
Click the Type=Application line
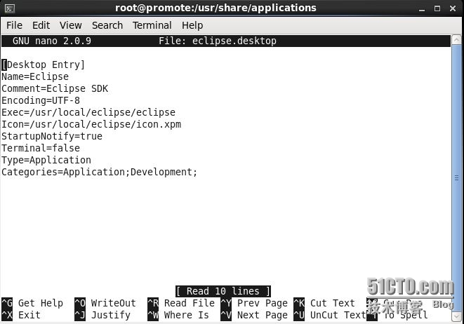pyautogui.click(x=46, y=160)
